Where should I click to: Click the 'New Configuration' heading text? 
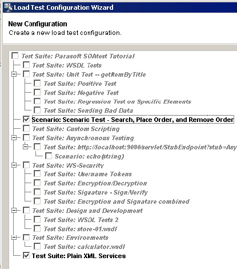click(x=38, y=24)
